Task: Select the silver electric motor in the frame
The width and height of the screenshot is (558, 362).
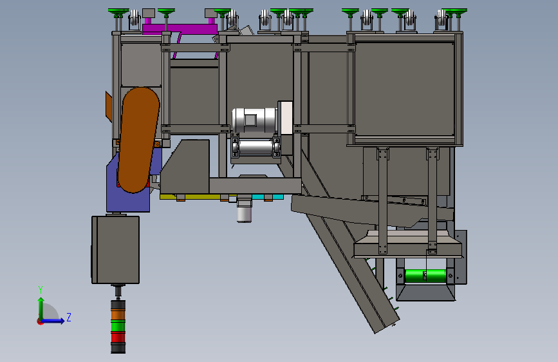Action: pos(254,120)
